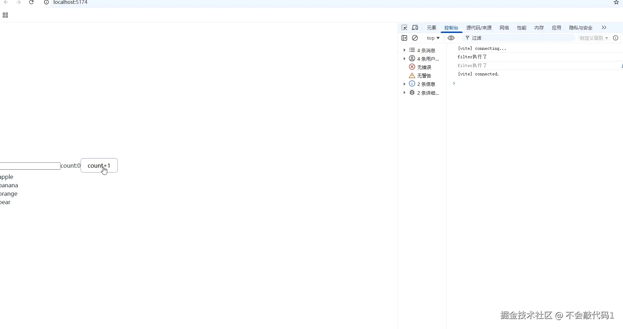Open the custom log level dropdown
The height and width of the screenshot is (329, 623).
[x=594, y=38]
